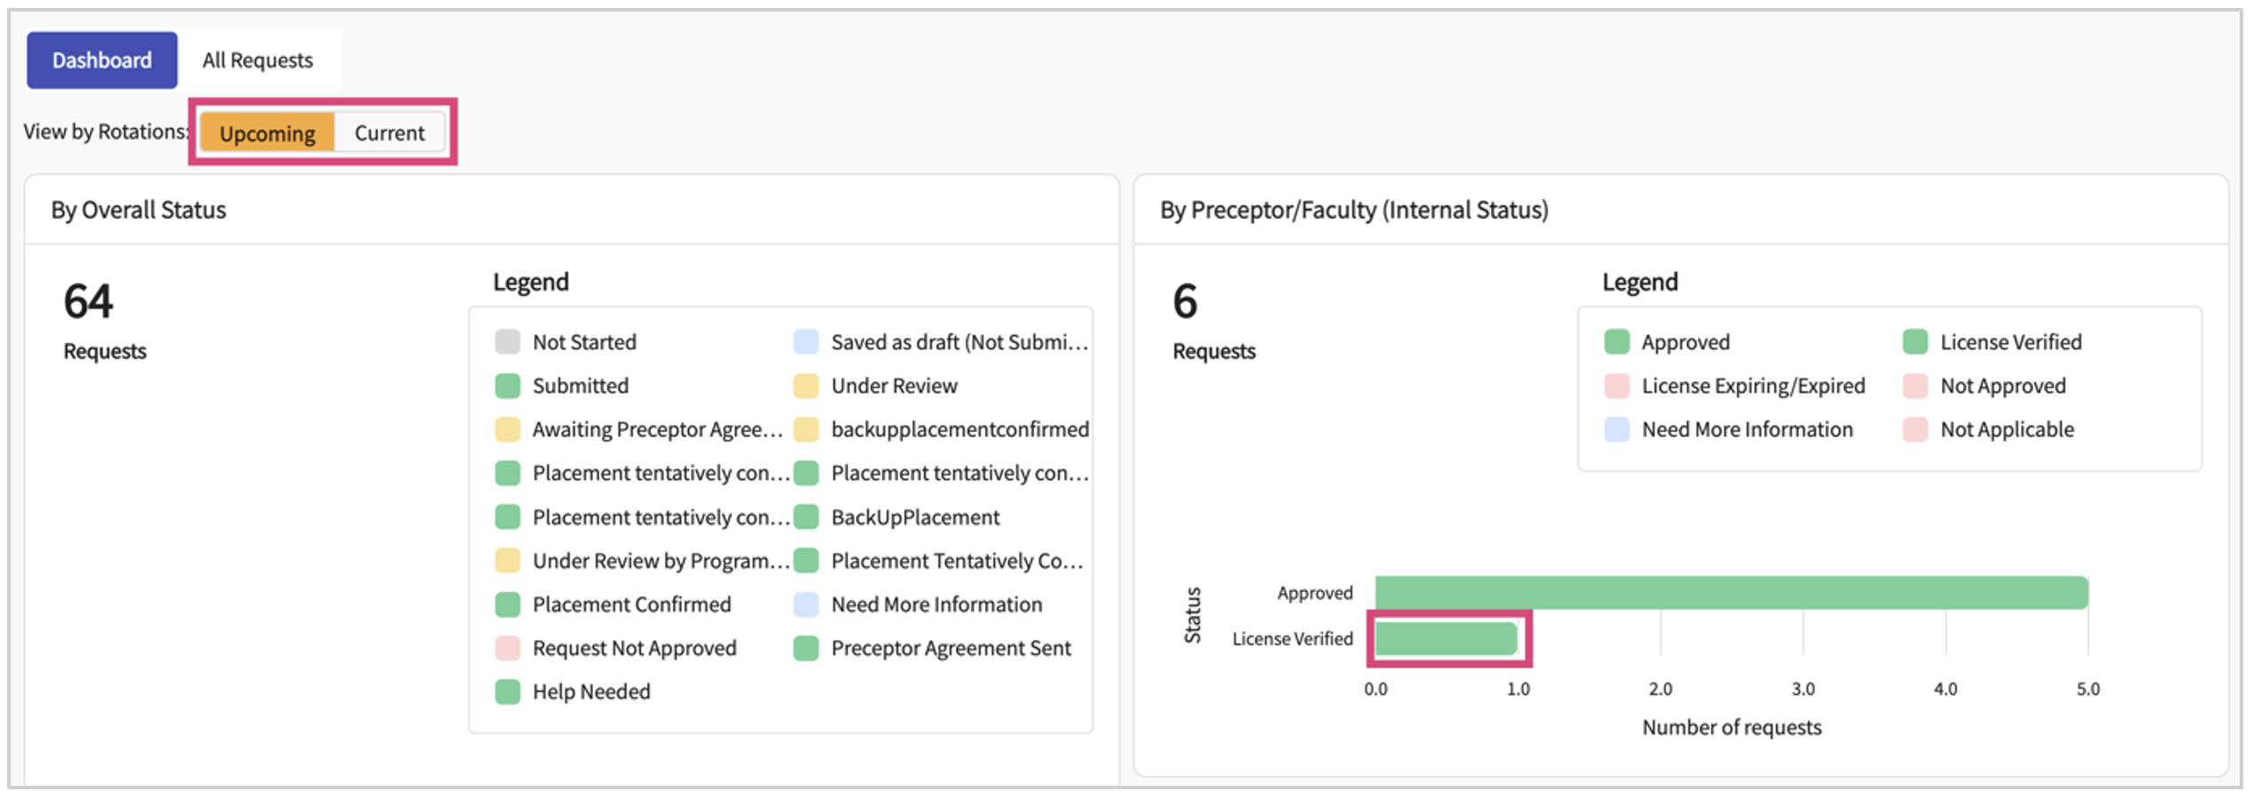The height and width of the screenshot is (800, 2253).
Task: Select the Placement Confirmed legend entry
Action: (x=631, y=604)
